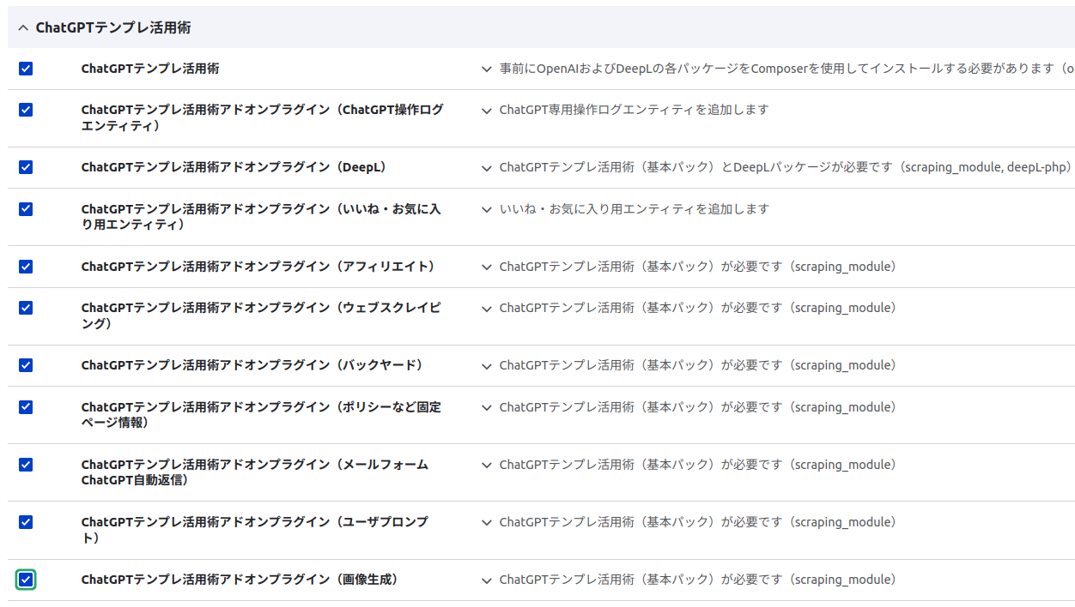Expand the ChatGPTテンプレ活用術 description chevron
This screenshot has height=607, width=1075.
(486, 68)
